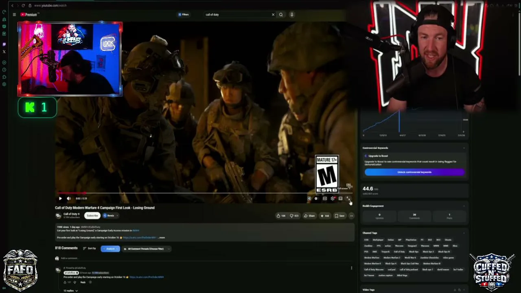Reload the YouTube page
Image resolution: width=521 pixels, height=293 pixels.
point(23,5)
